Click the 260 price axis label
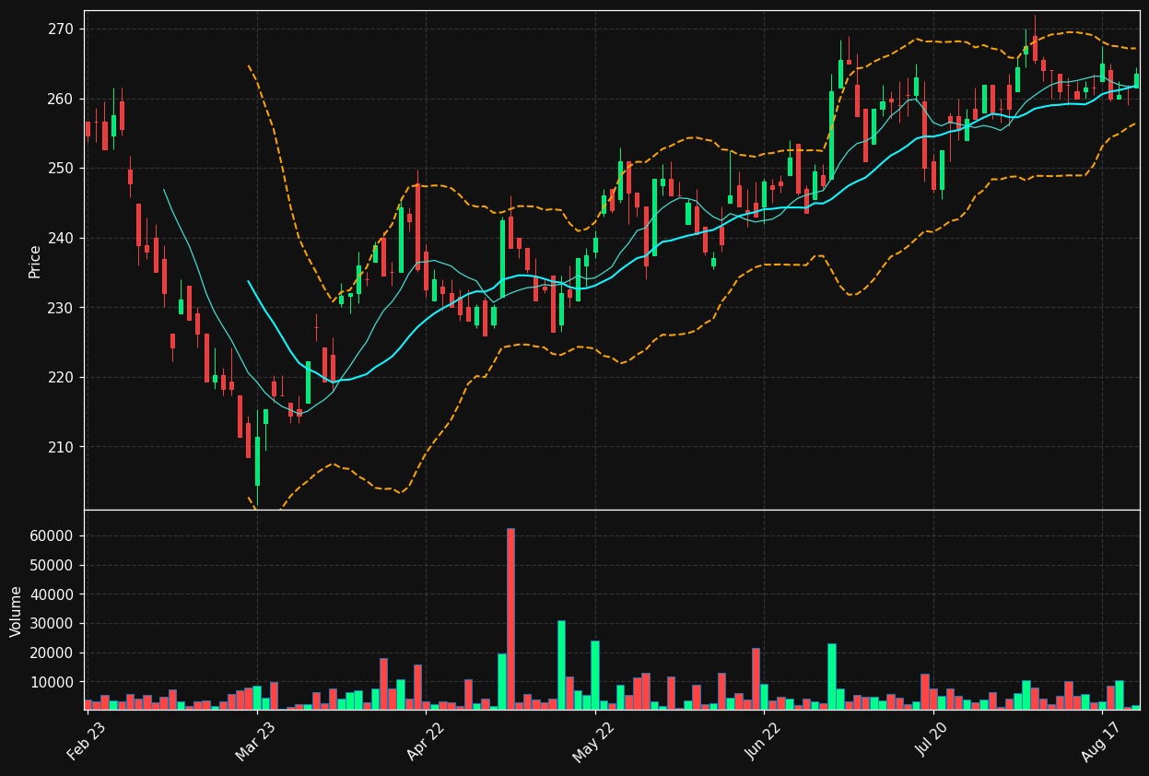Viewport: 1149px width, 776px height. coord(62,99)
